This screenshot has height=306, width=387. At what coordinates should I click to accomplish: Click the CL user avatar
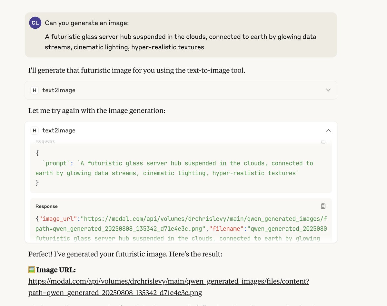pyautogui.click(x=35, y=23)
